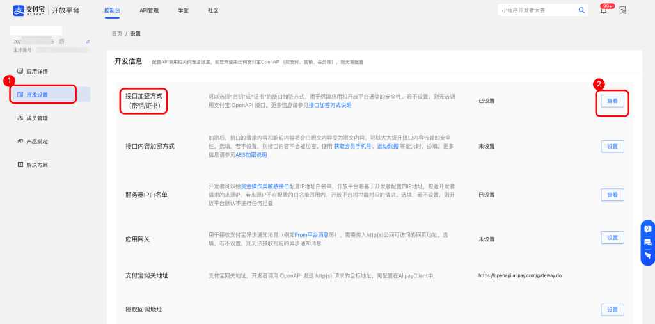Screen dimensions: 655x324
Task: Click the blue switch-account arrows icon
Action: (x=88, y=42)
